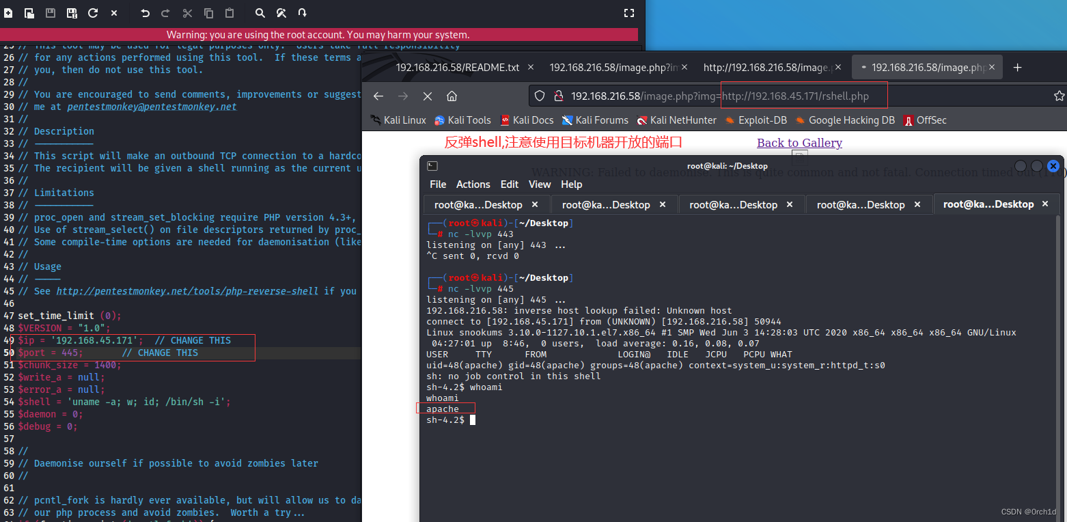
Task: Click the $shell = 'uname -a; w; id' line
Action: [124, 402]
